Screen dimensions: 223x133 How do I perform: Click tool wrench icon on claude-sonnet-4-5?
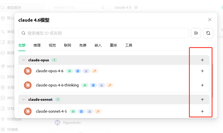click(98, 111)
